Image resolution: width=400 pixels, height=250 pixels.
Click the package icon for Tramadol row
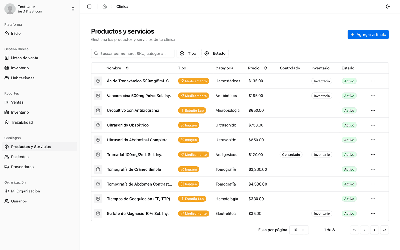pyautogui.click(x=98, y=155)
